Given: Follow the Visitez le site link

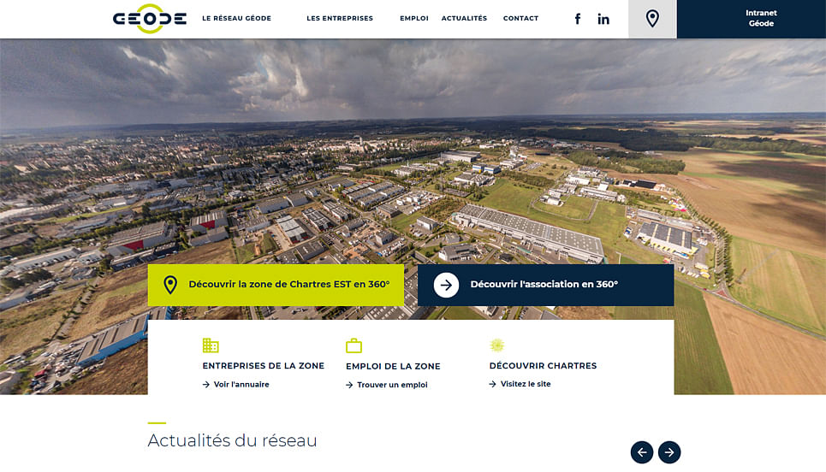Looking at the screenshot, I should 525,384.
